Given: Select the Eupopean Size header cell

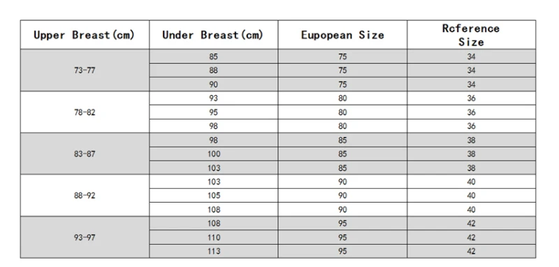Looking at the screenshot, I should coord(342,34).
